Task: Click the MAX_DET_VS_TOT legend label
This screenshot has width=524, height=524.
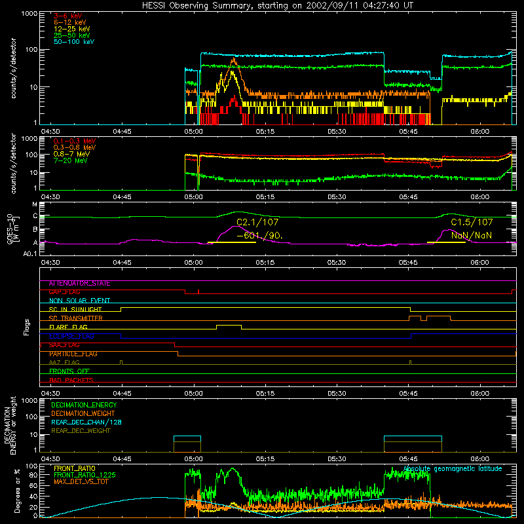Action: tap(81, 481)
